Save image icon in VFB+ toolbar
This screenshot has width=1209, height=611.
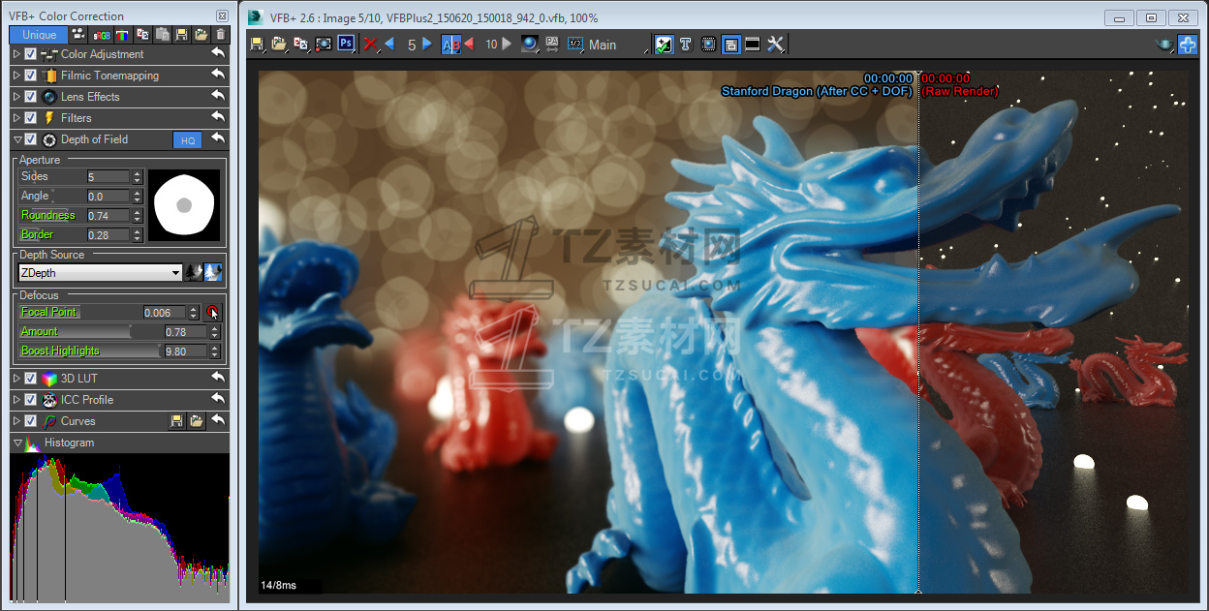pos(257,45)
